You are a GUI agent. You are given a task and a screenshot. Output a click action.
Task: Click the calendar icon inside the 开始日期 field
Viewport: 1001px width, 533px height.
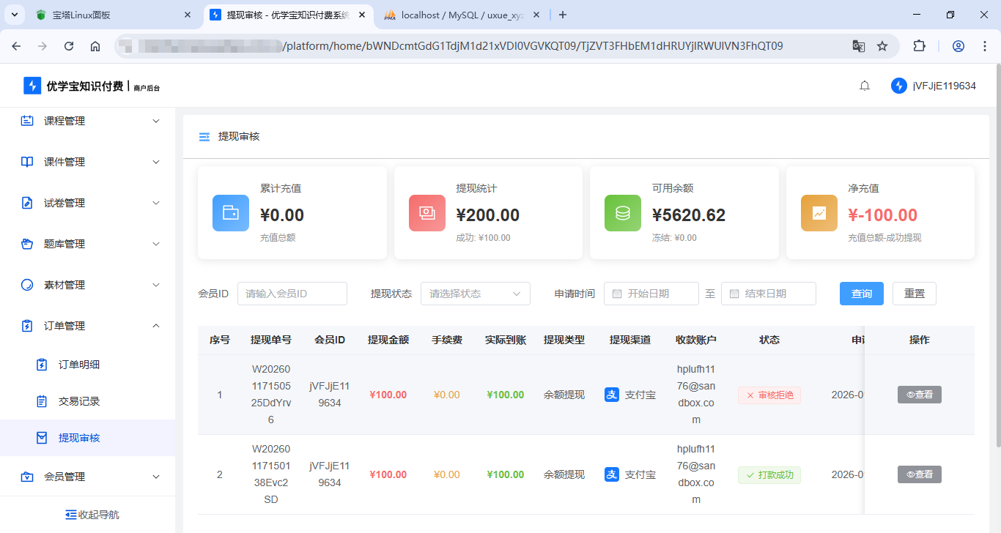pyautogui.click(x=616, y=293)
